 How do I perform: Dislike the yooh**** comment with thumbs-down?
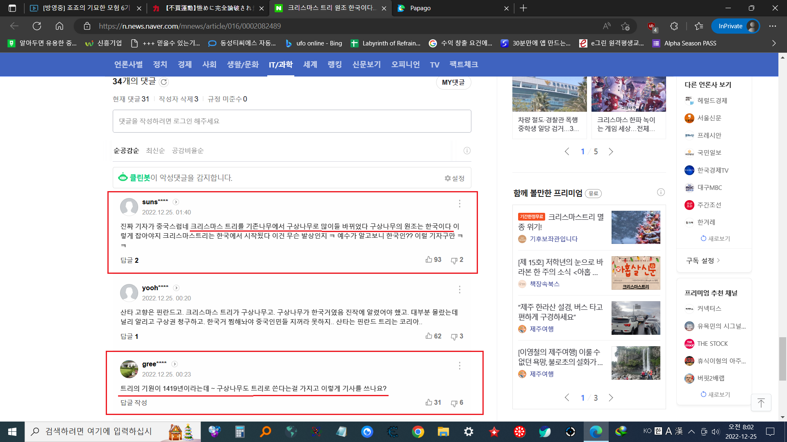454,336
